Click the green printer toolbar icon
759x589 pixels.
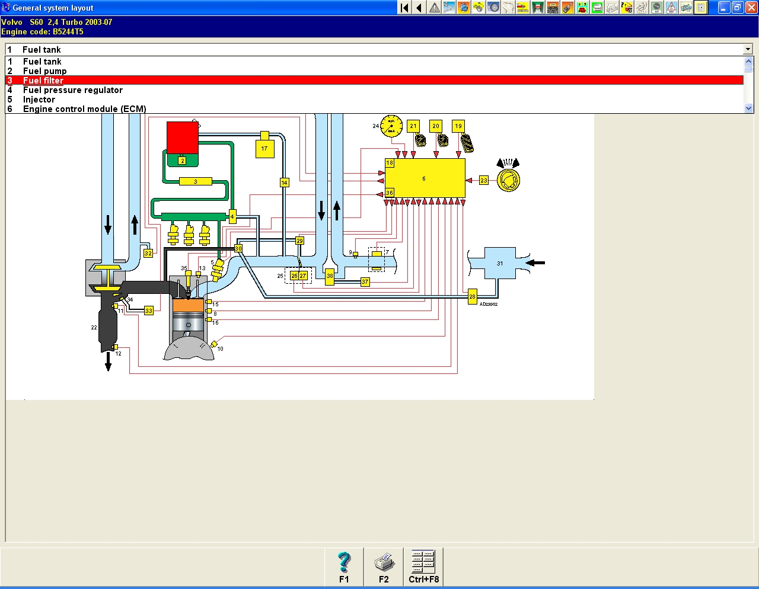point(597,8)
